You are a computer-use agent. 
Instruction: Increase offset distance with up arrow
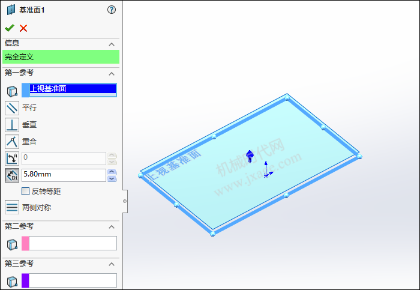(x=112, y=172)
